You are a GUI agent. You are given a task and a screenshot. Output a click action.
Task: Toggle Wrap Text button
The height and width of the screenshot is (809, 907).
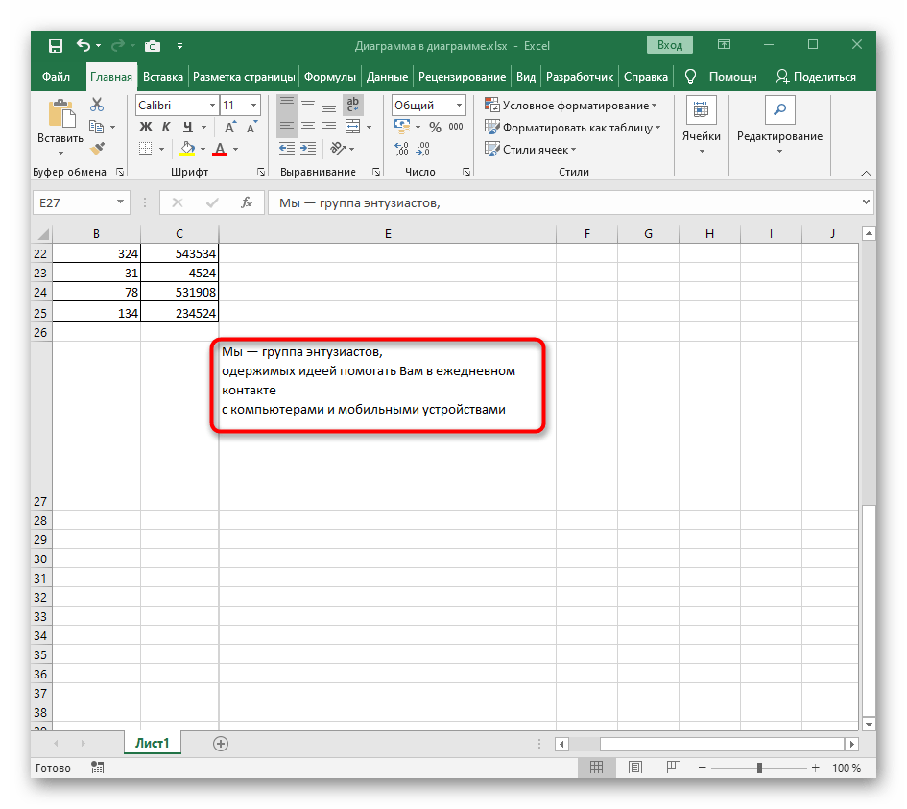pyautogui.click(x=353, y=106)
